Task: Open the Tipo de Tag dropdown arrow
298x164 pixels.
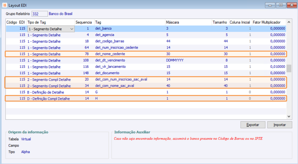Action: [72, 29]
